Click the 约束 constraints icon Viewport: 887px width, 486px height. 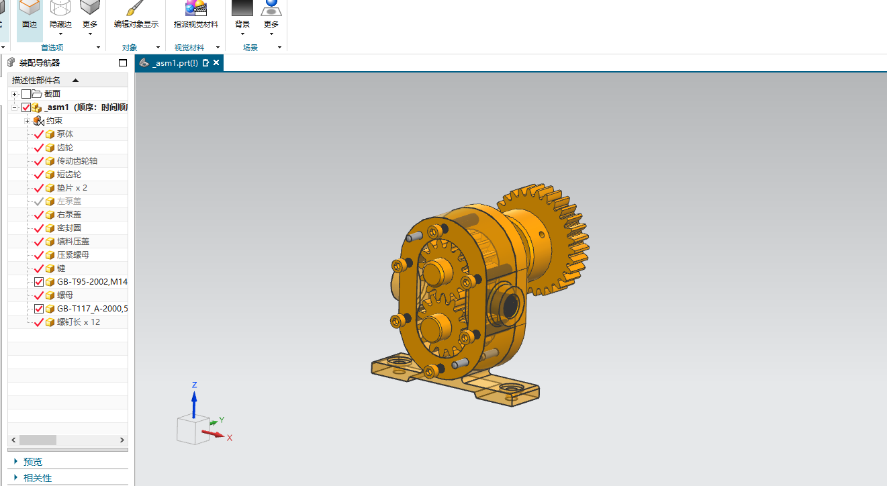pyautogui.click(x=38, y=121)
